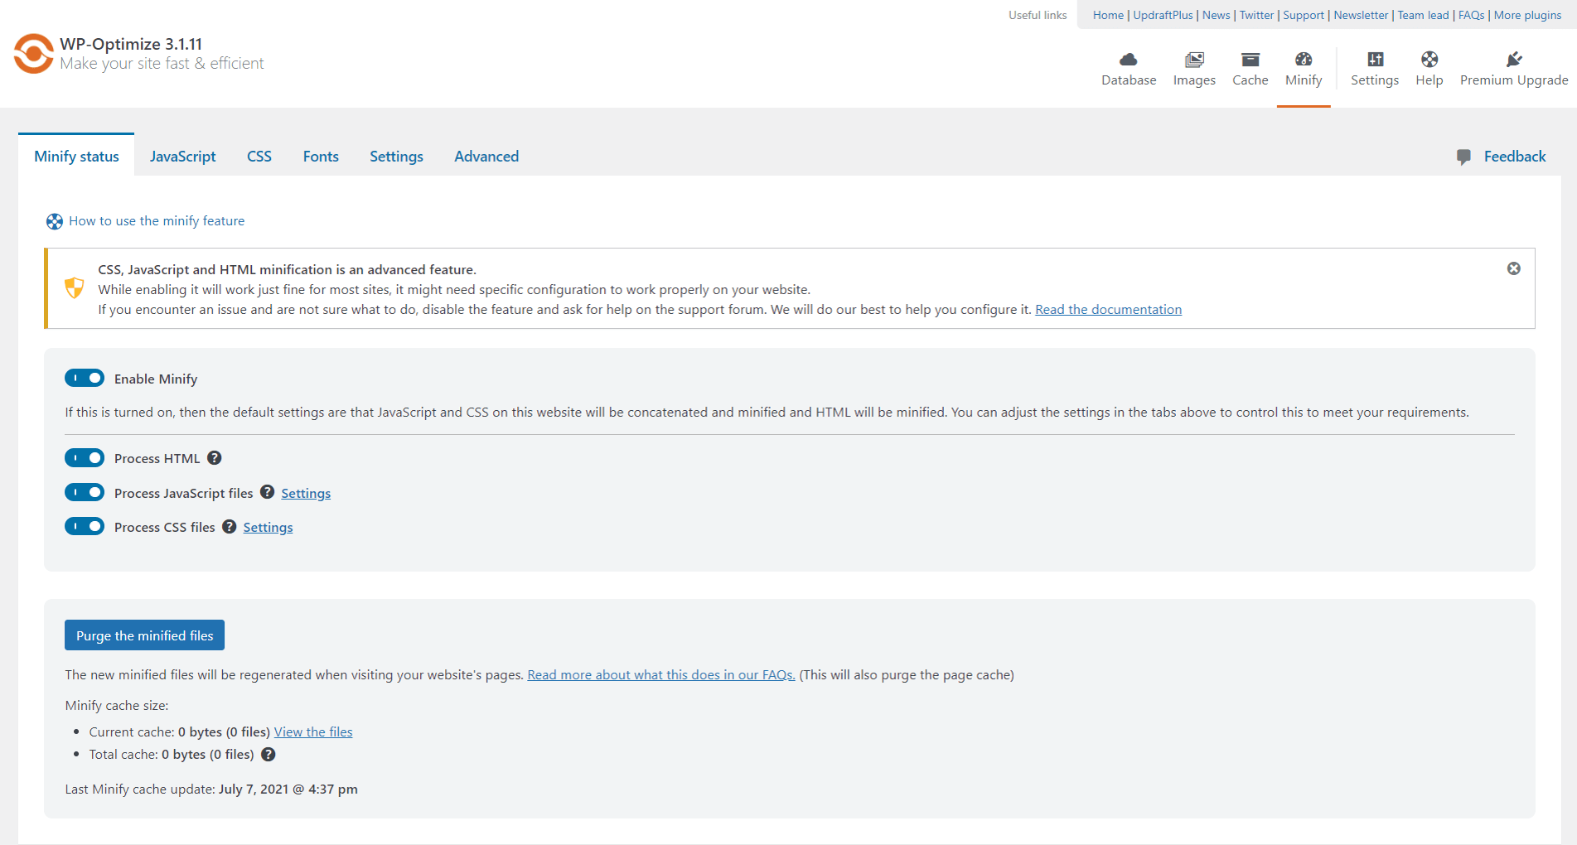Go to the Cache section icon
Image resolution: width=1577 pixels, height=845 pixels.
1250,60
